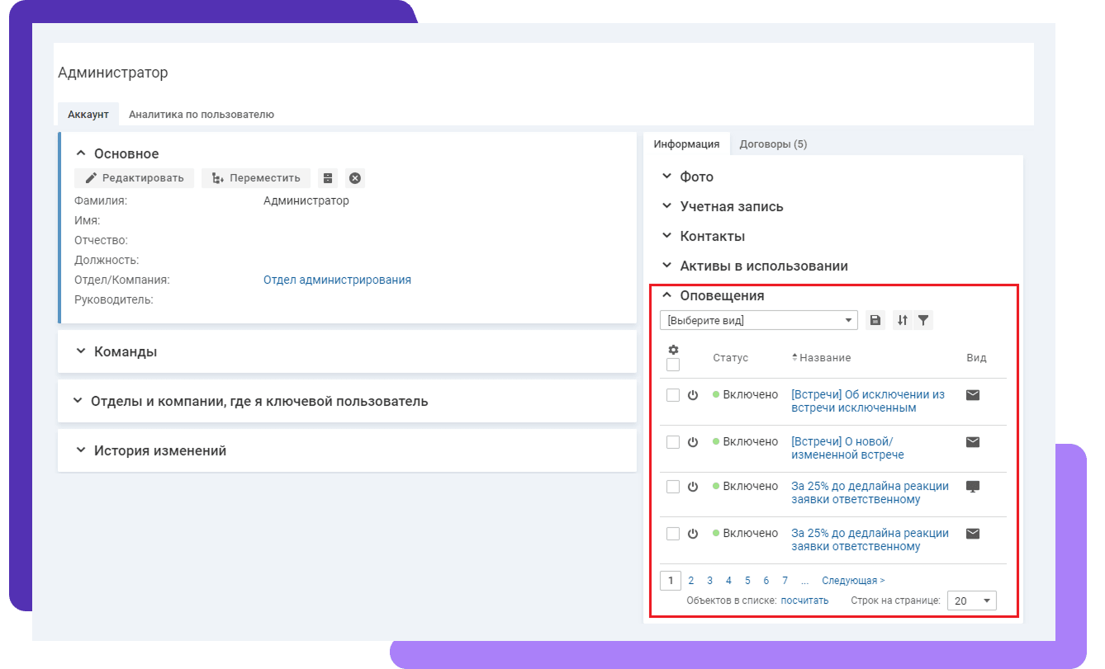This screenshot has width=1105, height=669.
Task: Open the filter funnel icon in Оповещения
Action: (x=923, y=320)
